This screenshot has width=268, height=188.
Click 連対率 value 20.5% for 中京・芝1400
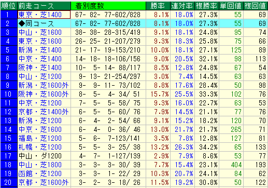184,59
